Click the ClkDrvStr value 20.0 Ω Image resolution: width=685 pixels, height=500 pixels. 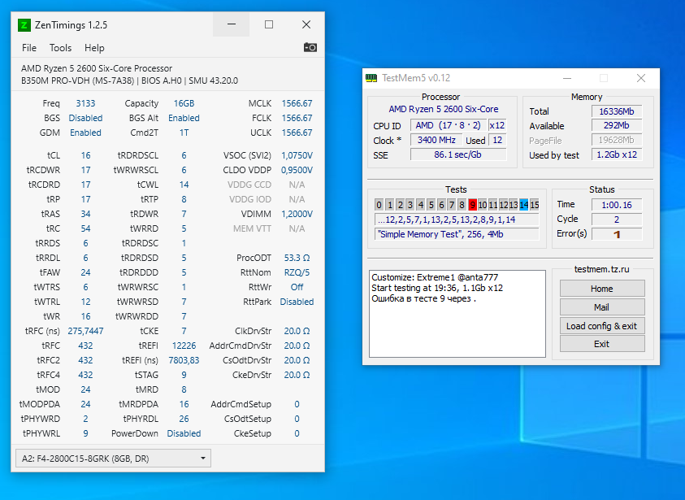297,331
